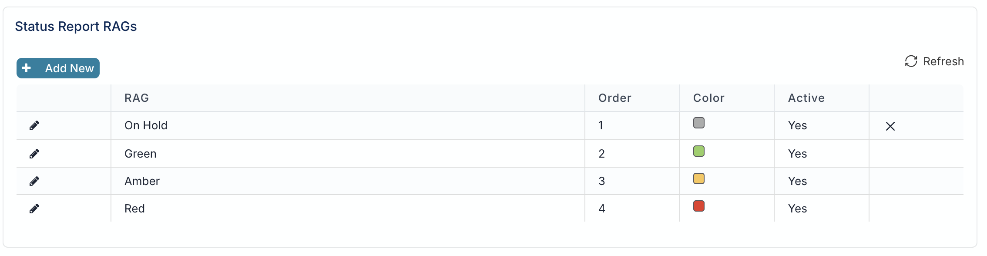Select the Amber name cell
This screenshot has width=987, height=256.
(348, 181)
